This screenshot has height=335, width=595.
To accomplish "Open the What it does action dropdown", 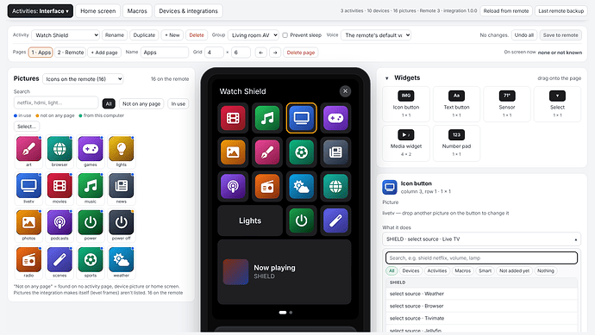I will click(x=481, y=239).
